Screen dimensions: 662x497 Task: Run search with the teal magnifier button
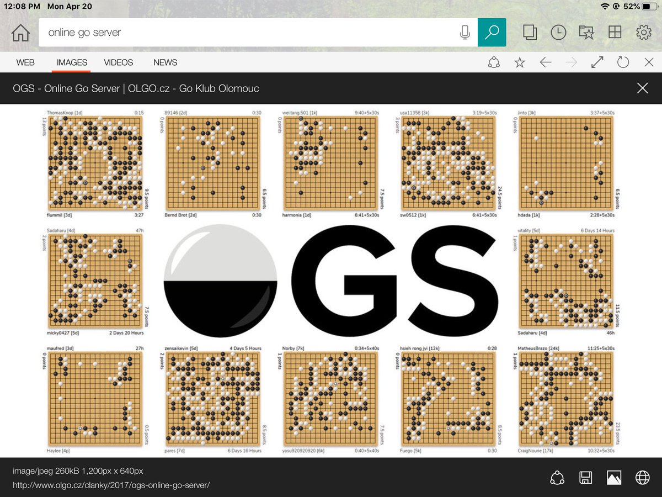[x=492, y=32]
